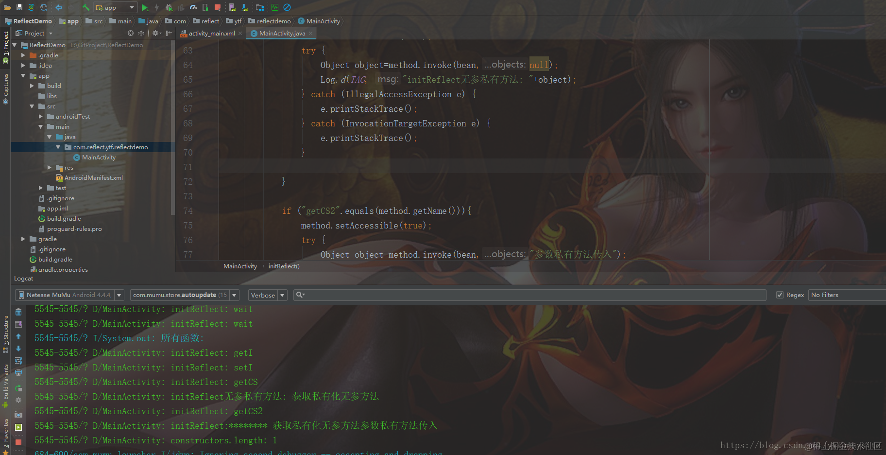Close the MainActivity.java tab

[310, 34]
